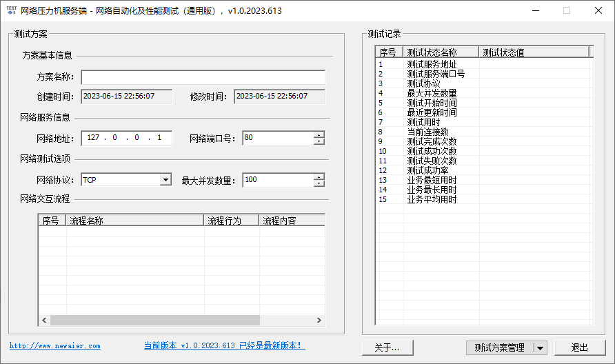Viewport: 615px width, 364px height.
Task: Decrease max concurrency count spinner
Action: (x=319, y=183)
